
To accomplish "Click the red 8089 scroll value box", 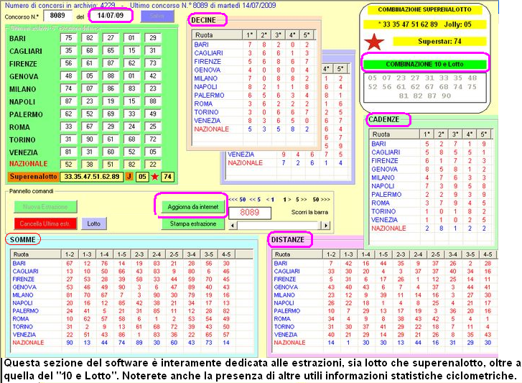I will [x=250, y=213].
